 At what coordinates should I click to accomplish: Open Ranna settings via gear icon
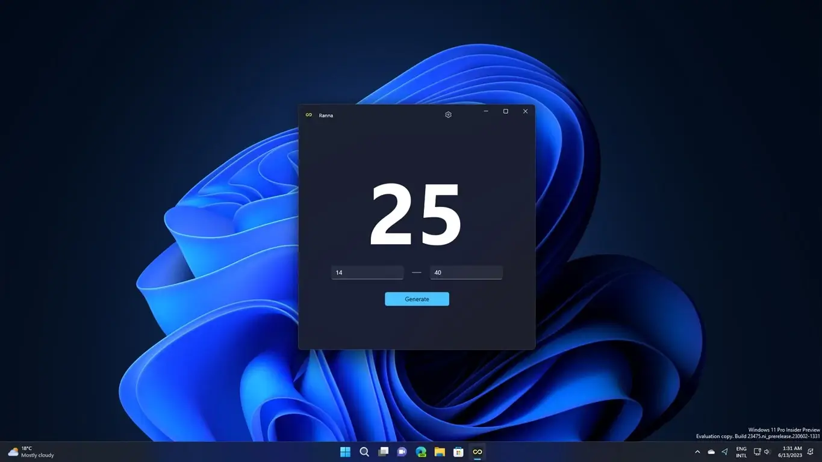coord(447,114)
